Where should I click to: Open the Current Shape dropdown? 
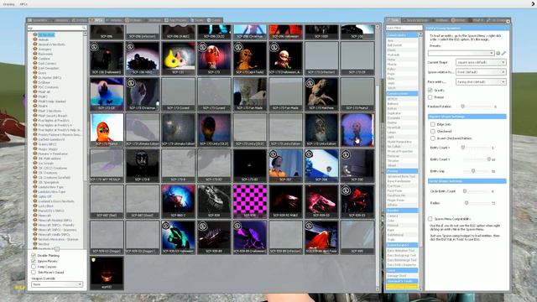pyautogui.click(x=481, y=62)
